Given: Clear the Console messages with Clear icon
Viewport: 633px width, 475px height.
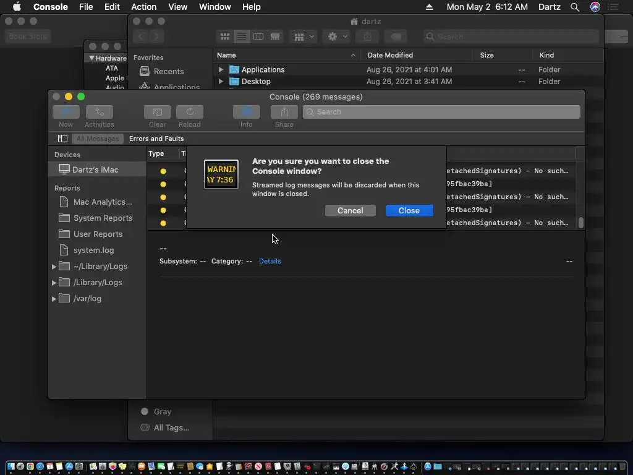Looking at the screenshot, I should point(158,112).
